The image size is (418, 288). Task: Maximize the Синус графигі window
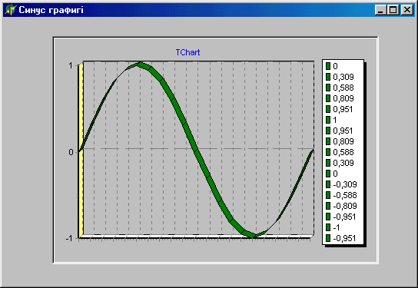pos(393,10)
